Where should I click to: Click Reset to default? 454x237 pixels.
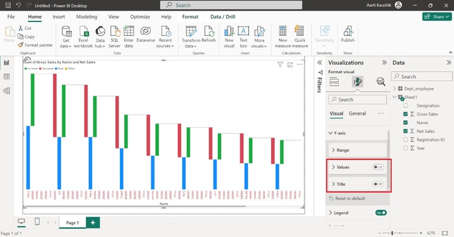pos(347,199)
